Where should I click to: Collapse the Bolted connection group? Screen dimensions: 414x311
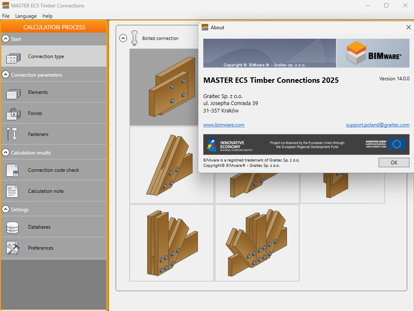[x=123, y=38]
